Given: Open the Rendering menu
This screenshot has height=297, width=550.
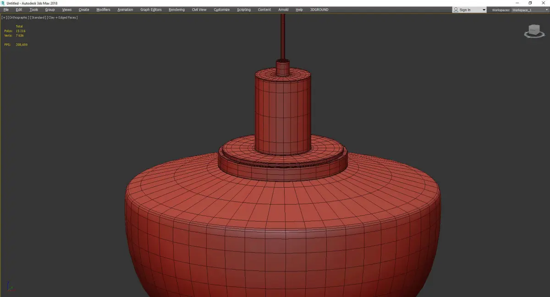Looking at the screenshot, I should 176,10.
